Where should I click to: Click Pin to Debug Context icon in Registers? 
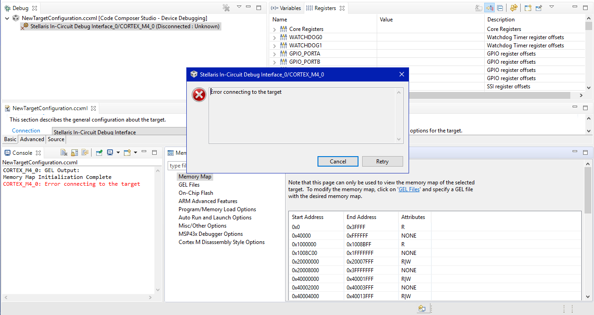(539, 8)
